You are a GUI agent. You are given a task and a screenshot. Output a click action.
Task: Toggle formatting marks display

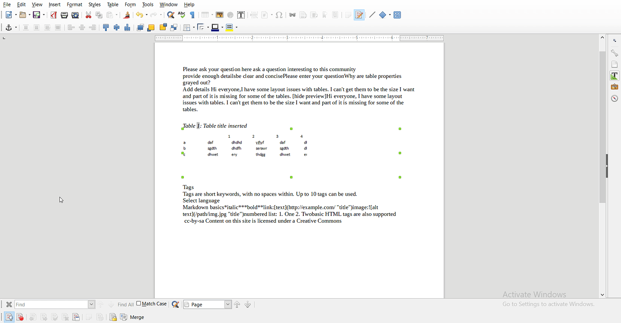(193, 15)
